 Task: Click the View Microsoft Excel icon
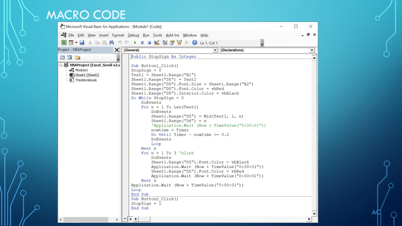[64, 43]
